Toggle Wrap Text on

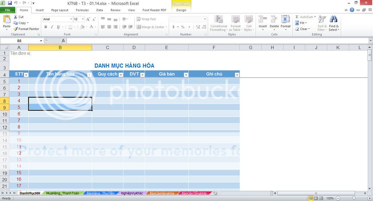point(146,19)
